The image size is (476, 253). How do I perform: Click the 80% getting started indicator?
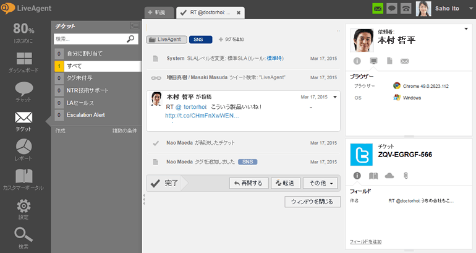pyautogui.click(x=23, y=33)
